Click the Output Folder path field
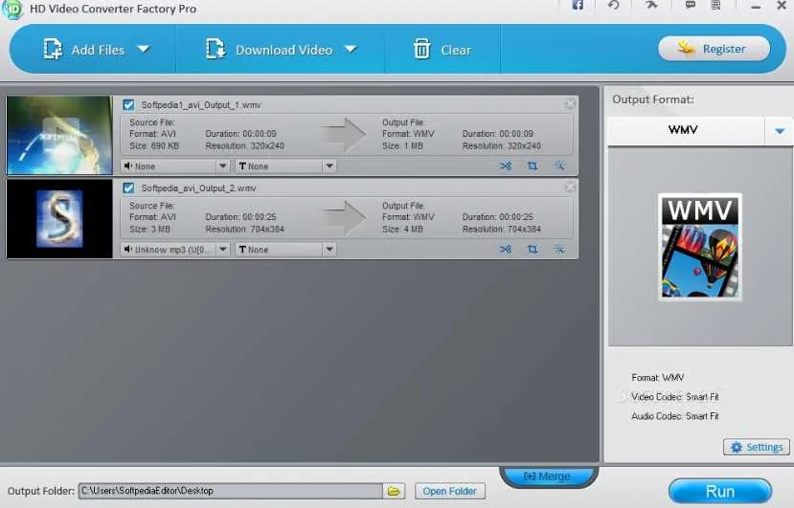This screenshot has width=794, height=508. tap(231, 491)
